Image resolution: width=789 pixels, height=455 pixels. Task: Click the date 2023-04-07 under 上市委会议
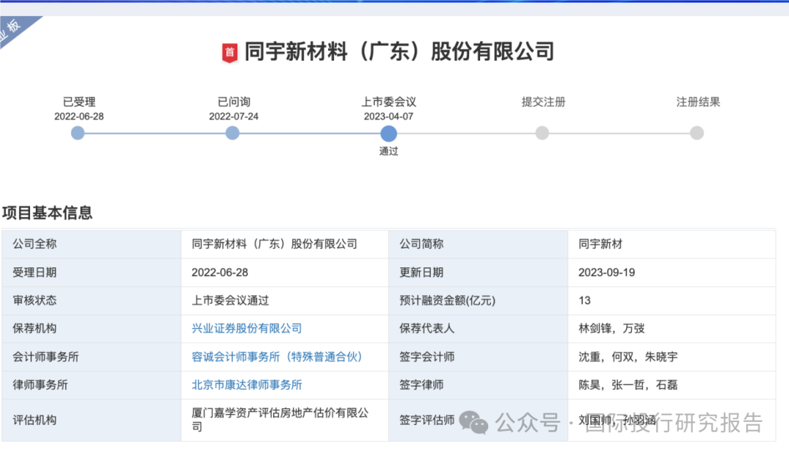tap(389, 117)
